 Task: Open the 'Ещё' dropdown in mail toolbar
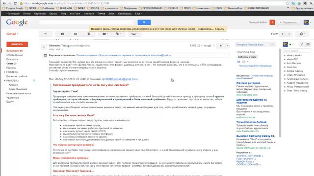(x=134, y=34)
